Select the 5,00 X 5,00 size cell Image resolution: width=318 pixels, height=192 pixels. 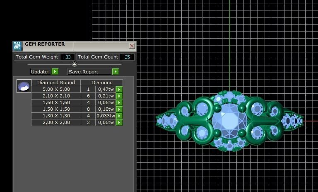pos(56,89)
